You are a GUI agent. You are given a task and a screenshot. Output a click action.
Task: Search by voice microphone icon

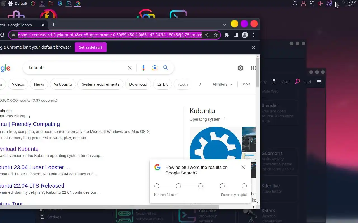(x=143, y=68)
